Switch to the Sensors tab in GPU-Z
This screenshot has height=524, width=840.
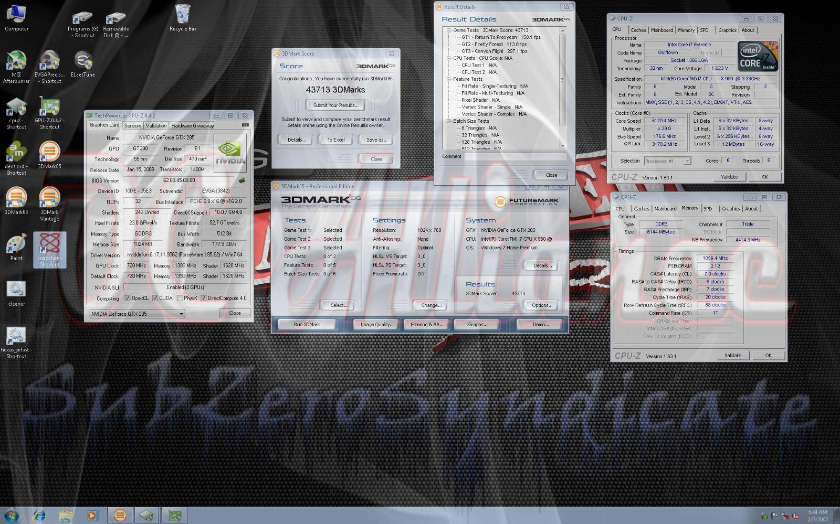click(132, 125)
